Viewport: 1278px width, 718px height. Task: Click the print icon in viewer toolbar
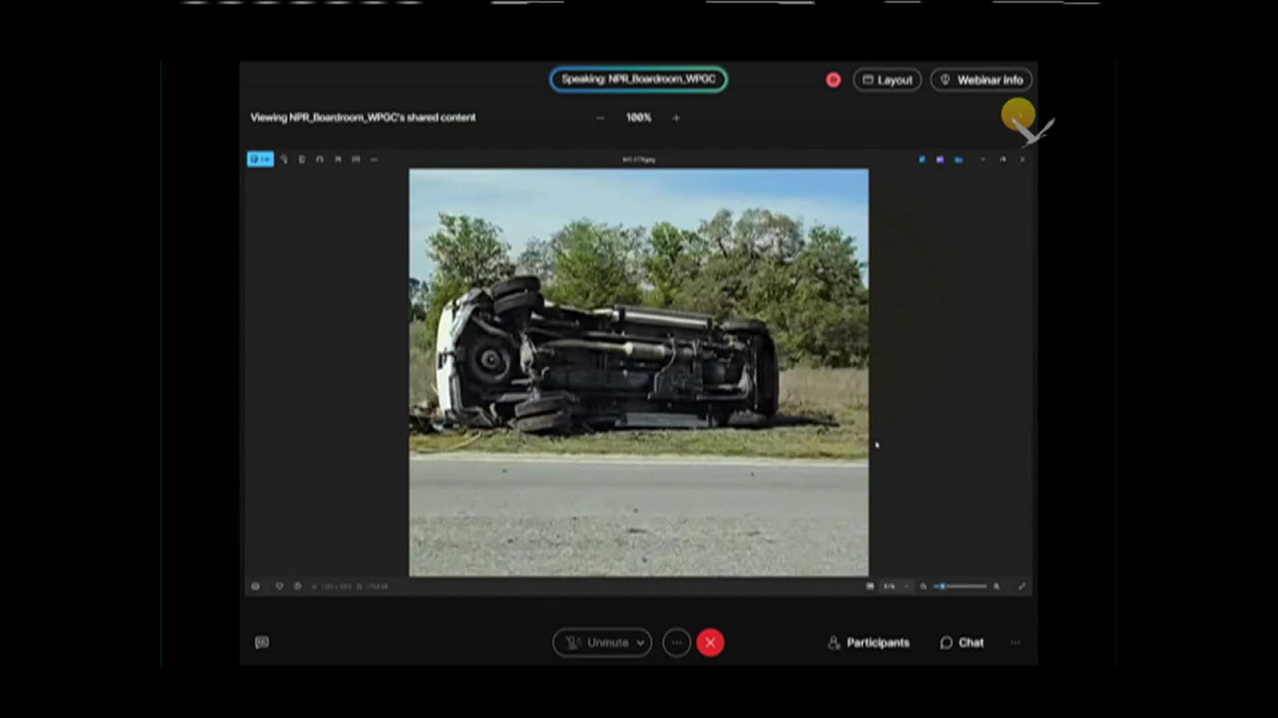[356, 160]
